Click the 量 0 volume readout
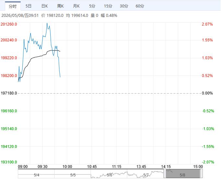 click(94, 16)
